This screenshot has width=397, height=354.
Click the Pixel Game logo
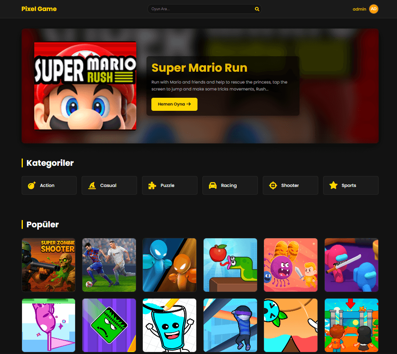click(x=39, y=9)
